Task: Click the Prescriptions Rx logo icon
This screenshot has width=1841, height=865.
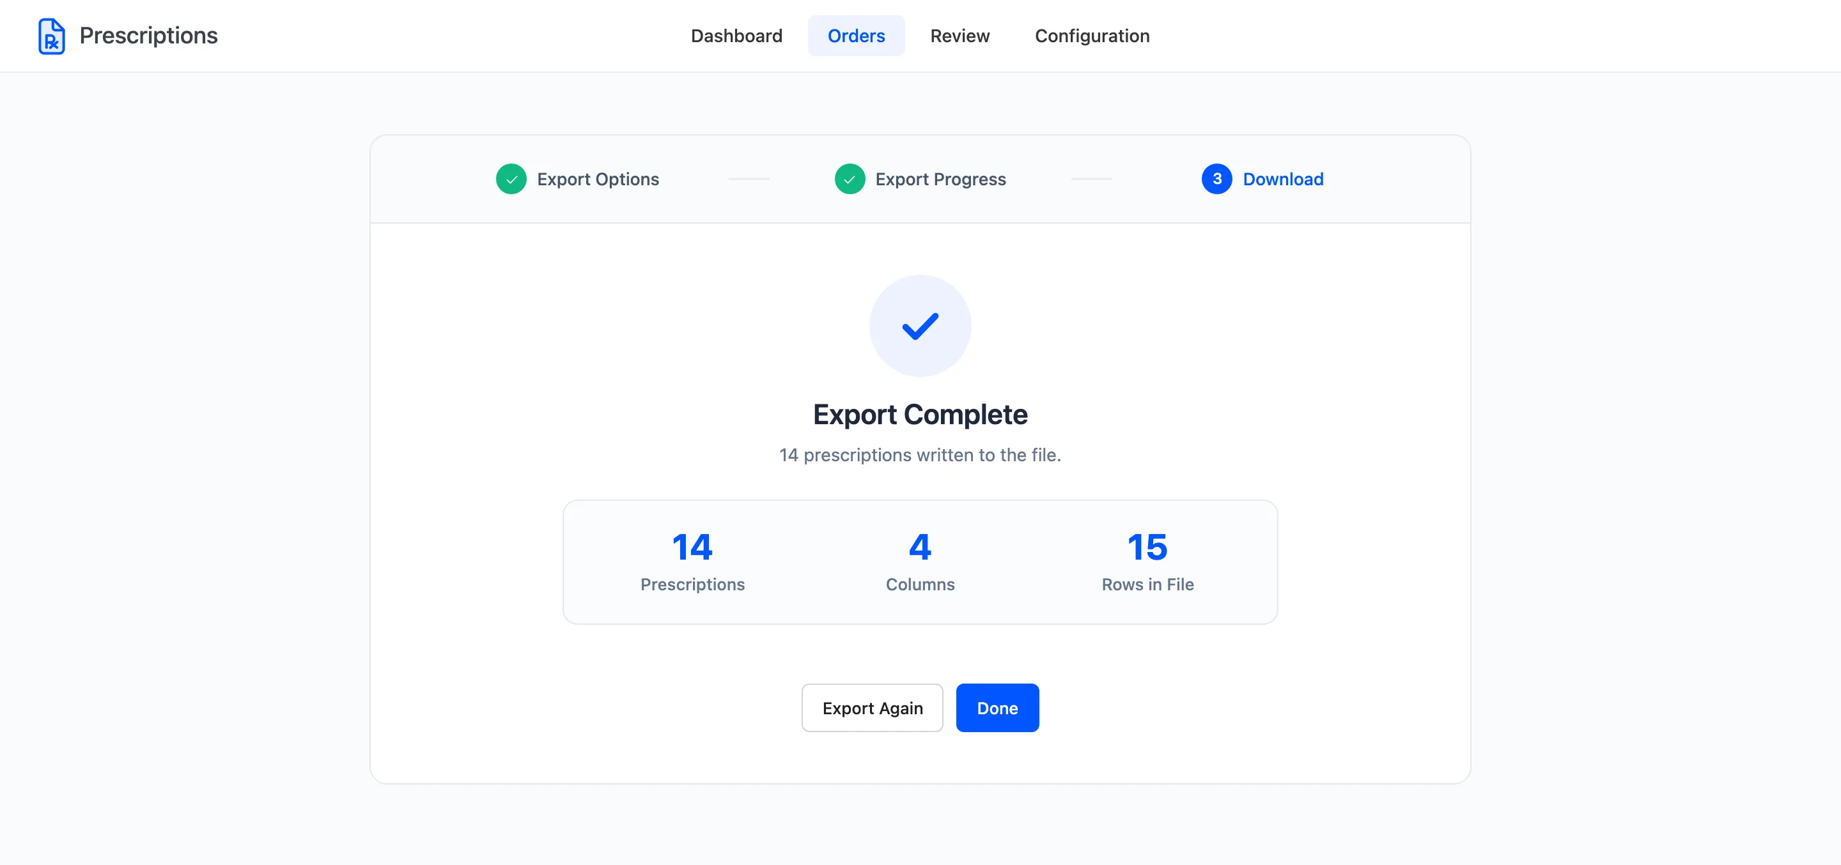Action: click(51, 36)
